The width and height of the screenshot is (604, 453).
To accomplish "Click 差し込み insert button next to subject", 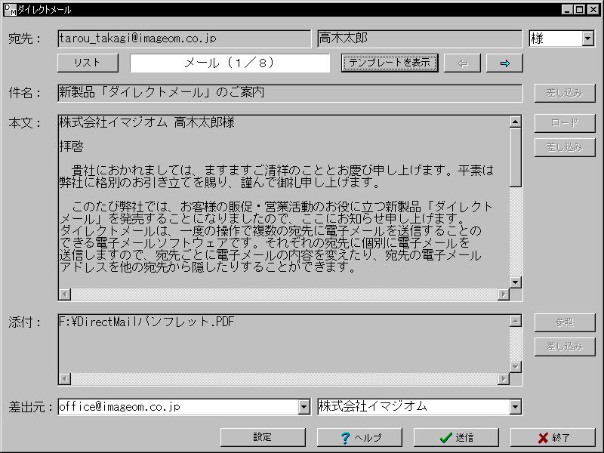I will point(565,93).
